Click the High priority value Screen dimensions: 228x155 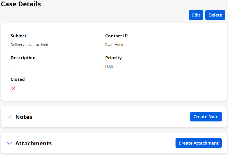[109, 66]
